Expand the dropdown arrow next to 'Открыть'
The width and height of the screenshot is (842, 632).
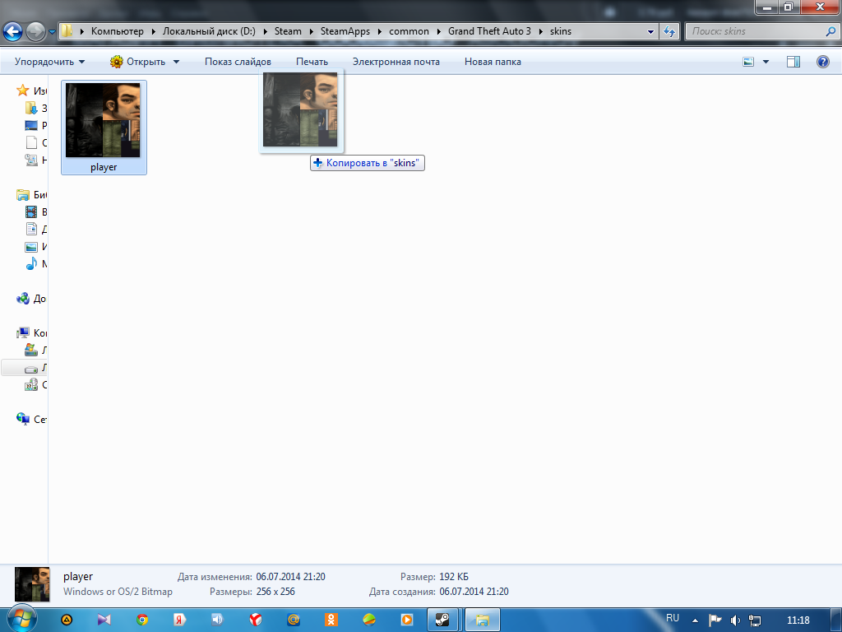(x=176, y=62)
